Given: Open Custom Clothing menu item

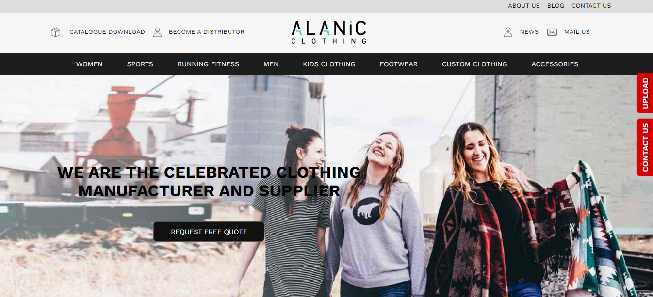Looking at the screenshot, I should coord(474,64).
